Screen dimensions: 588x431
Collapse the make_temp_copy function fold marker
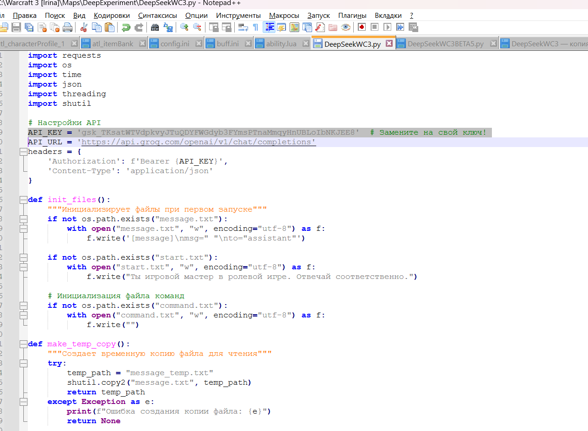tap(23, 344)
